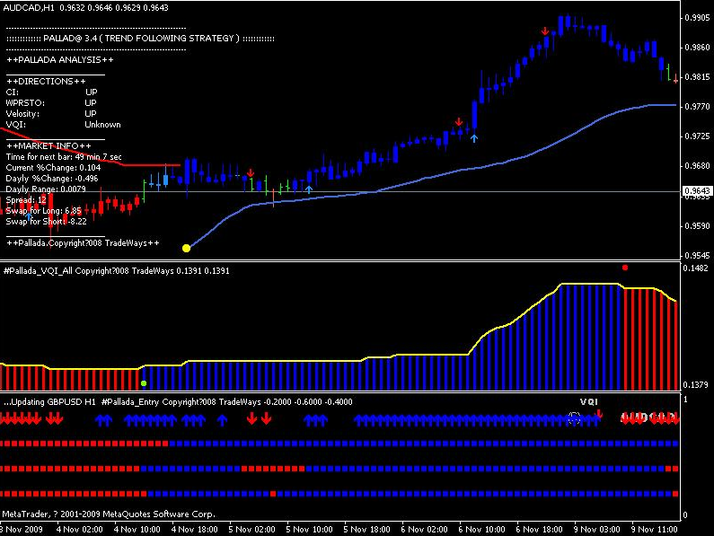Image resolution: width=714 pixels, height=536 pixels.
Task: Click the small green dot in the VQI panel
Action: pyautogui.click(x=143, y=383)
